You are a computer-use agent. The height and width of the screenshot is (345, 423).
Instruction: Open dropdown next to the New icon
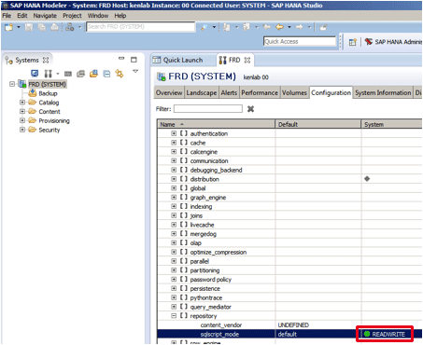point(19,27)
